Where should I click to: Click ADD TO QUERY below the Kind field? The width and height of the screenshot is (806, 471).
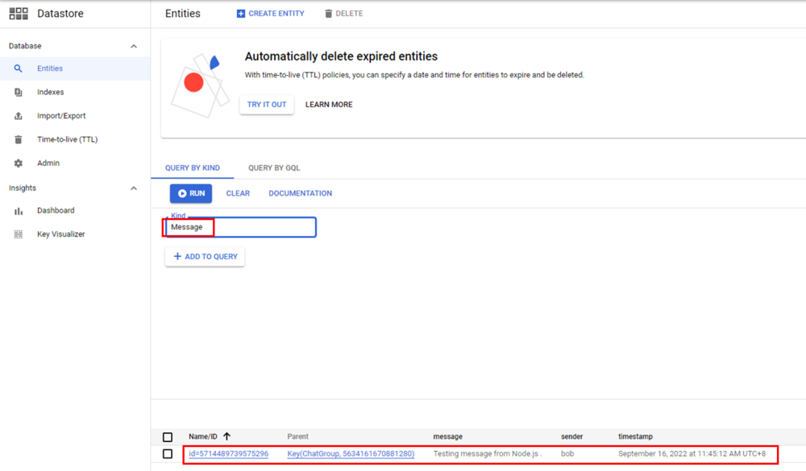tap(205, 256)
